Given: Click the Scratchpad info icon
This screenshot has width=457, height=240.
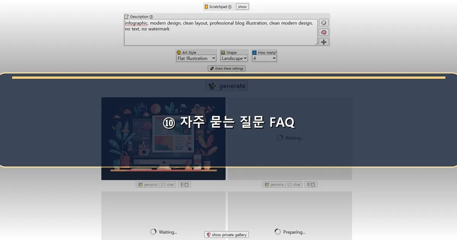Looking at the screenshot, I should point(230,7).
